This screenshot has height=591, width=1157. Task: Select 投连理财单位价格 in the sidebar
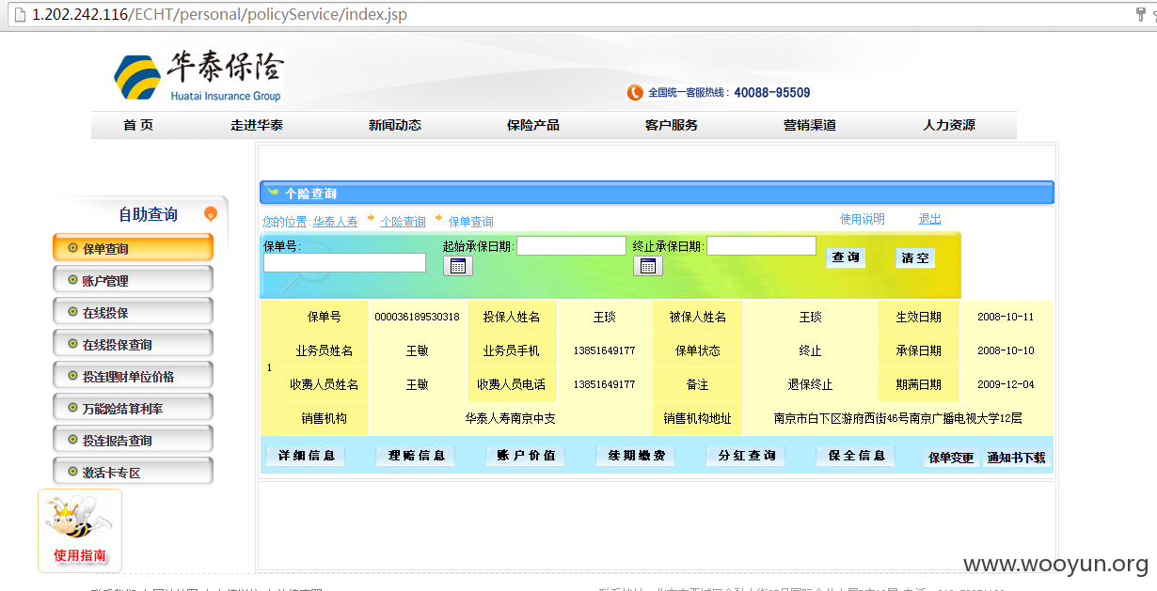click(x=134, y=376)
